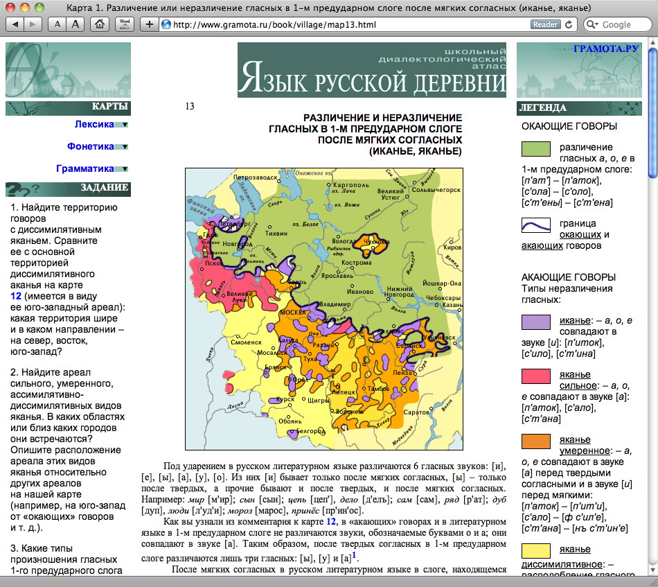Go back with the browser back arrow

tap(15, 24)
